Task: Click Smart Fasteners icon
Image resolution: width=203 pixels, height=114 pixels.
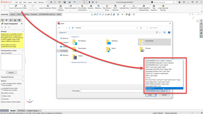Action: 61,6
